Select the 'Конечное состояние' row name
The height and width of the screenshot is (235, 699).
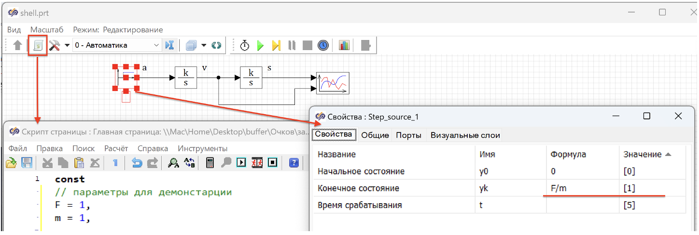tap(358, 188)
